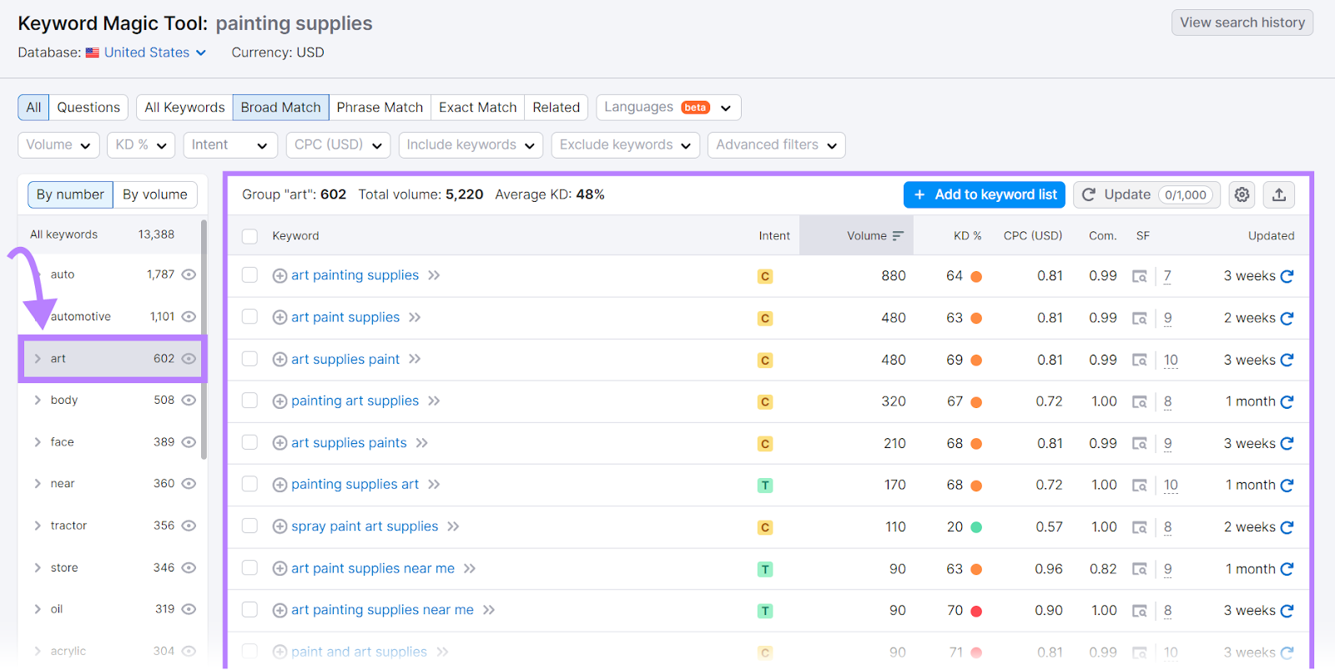Click the Add to keyword list button
1335x670 pixels.
coord(985,194)
